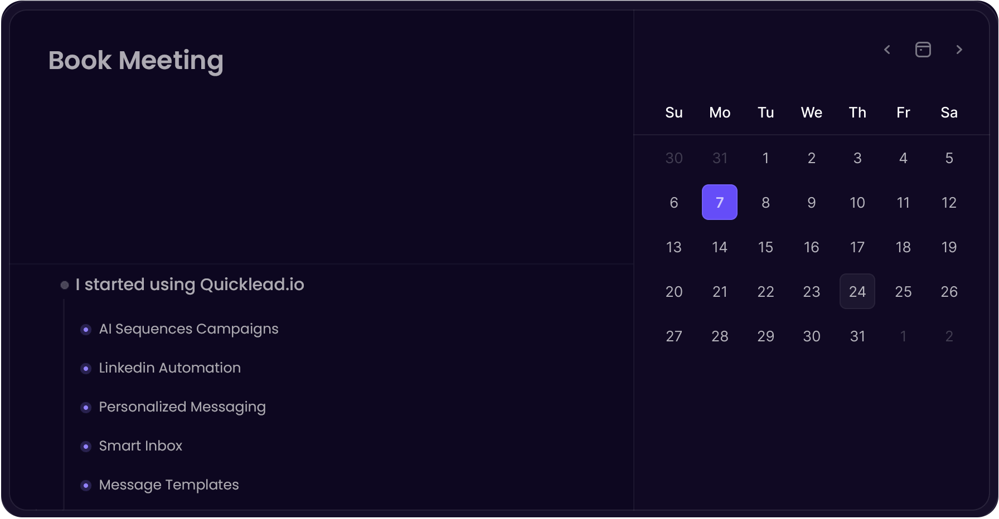Choose the 15th on the calendar
This screenshot has height=519, width=999.
[765, 247]
